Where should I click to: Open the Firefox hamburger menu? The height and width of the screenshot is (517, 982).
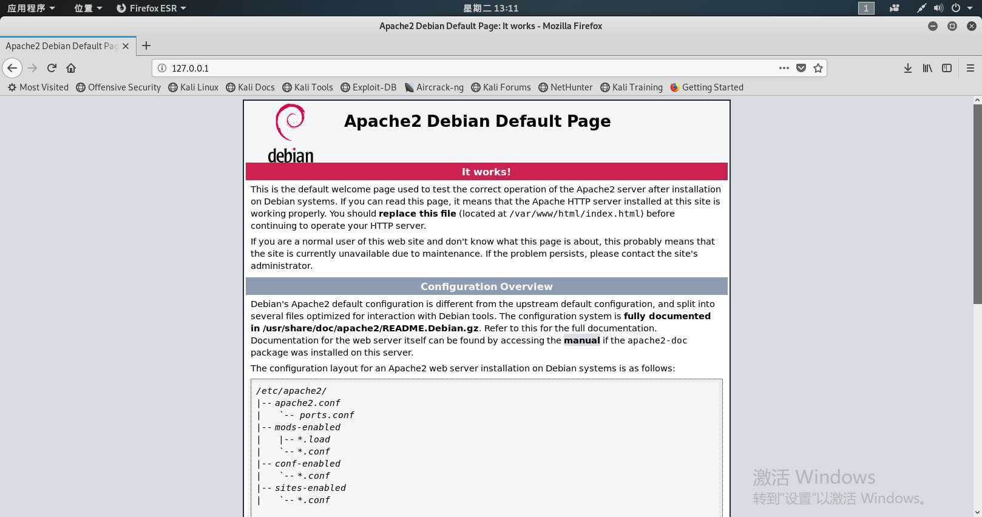click(970, 68)
